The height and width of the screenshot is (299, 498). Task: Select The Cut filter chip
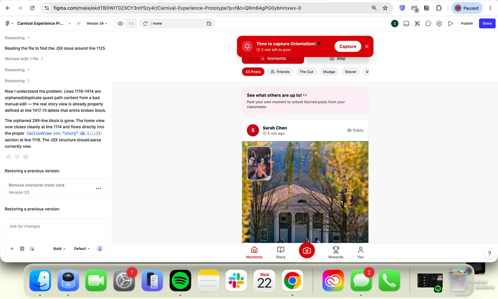306,72
